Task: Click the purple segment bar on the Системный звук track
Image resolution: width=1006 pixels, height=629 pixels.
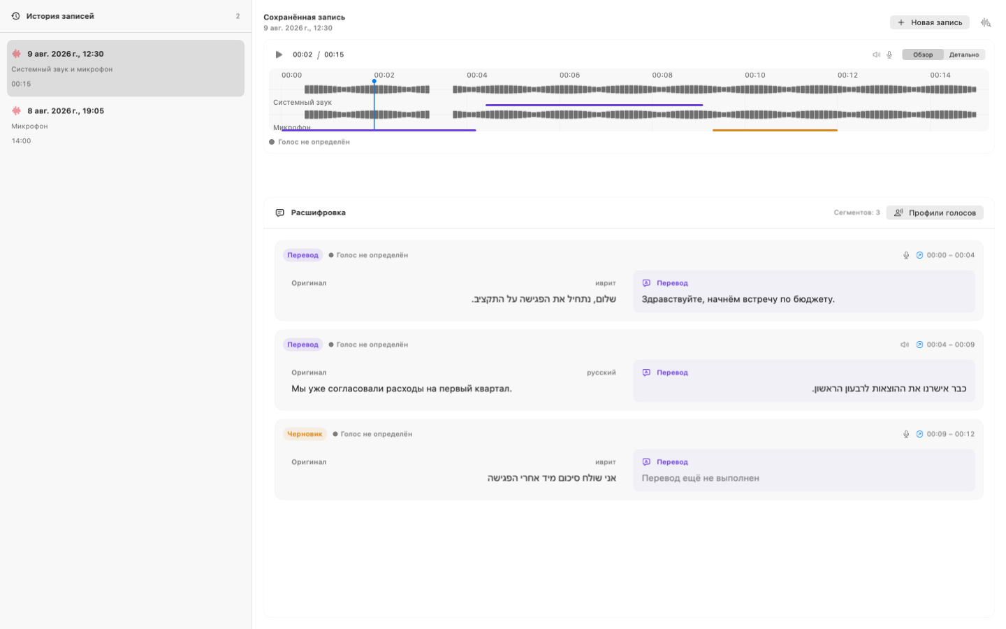Action: [594, 105]
